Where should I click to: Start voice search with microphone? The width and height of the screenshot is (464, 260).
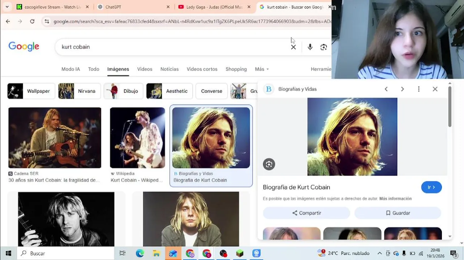point(310,47)
